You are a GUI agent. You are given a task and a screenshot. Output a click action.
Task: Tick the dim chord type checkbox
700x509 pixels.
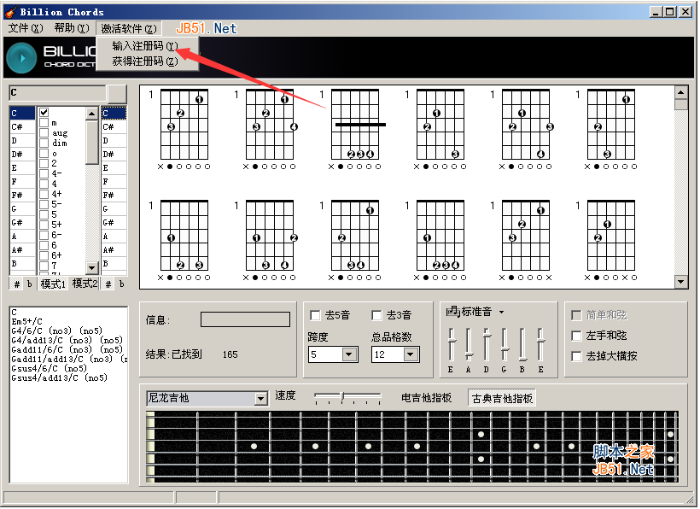click(44, 143)
